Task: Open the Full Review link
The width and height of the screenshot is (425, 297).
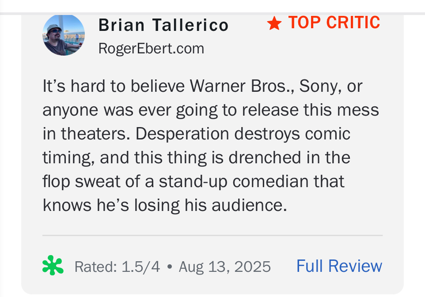Action: (339, 266)
